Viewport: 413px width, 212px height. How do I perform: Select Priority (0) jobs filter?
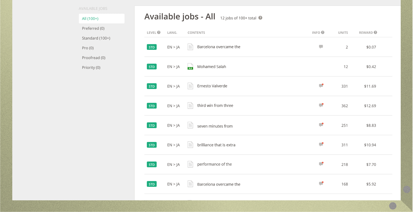point(91,68)
